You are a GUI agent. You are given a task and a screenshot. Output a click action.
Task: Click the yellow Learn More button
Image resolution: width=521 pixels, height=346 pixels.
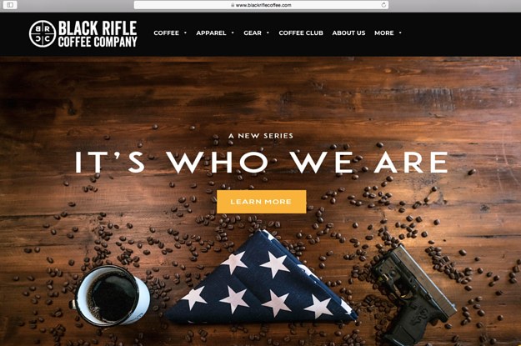262,202
